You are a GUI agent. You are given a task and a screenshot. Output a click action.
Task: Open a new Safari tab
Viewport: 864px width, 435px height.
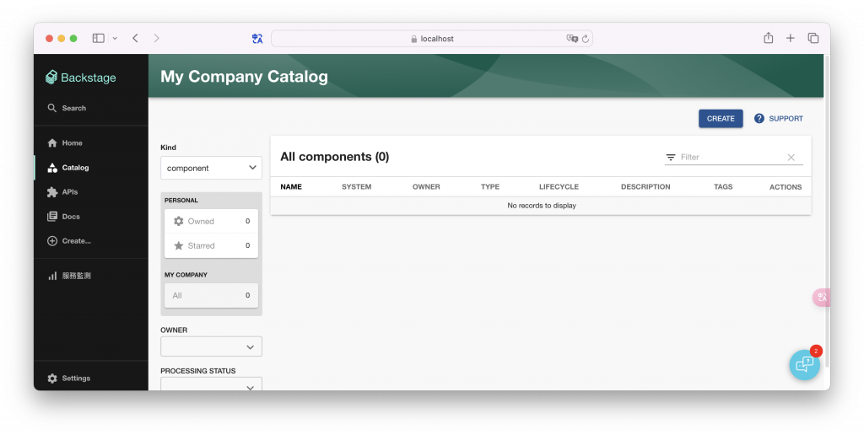coord(790,38)
